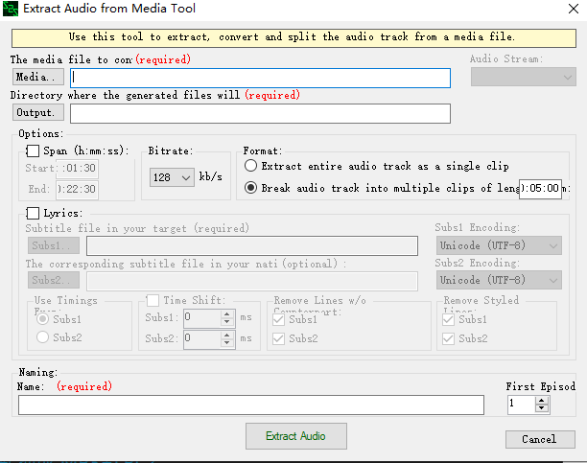Click the Media... browse button
587x463 pixels.
point(37,77)
